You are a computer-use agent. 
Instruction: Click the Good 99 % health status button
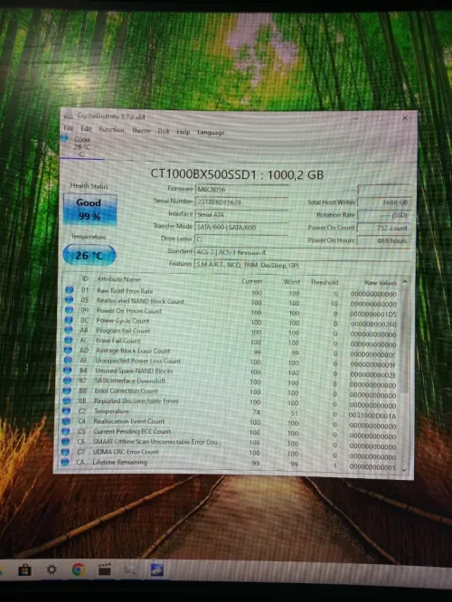[89, 209]
